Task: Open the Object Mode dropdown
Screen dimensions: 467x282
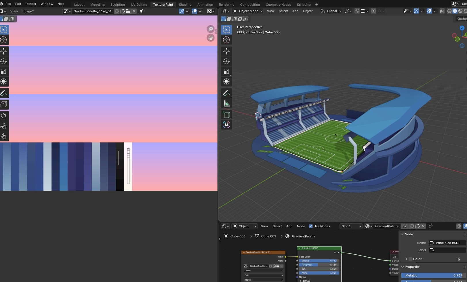Action: tap(248, 11)
